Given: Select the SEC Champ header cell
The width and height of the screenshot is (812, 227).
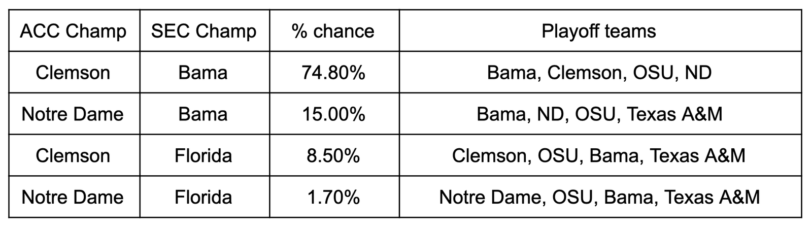Looking at the screenshot, I should click(x=205, y=30).
